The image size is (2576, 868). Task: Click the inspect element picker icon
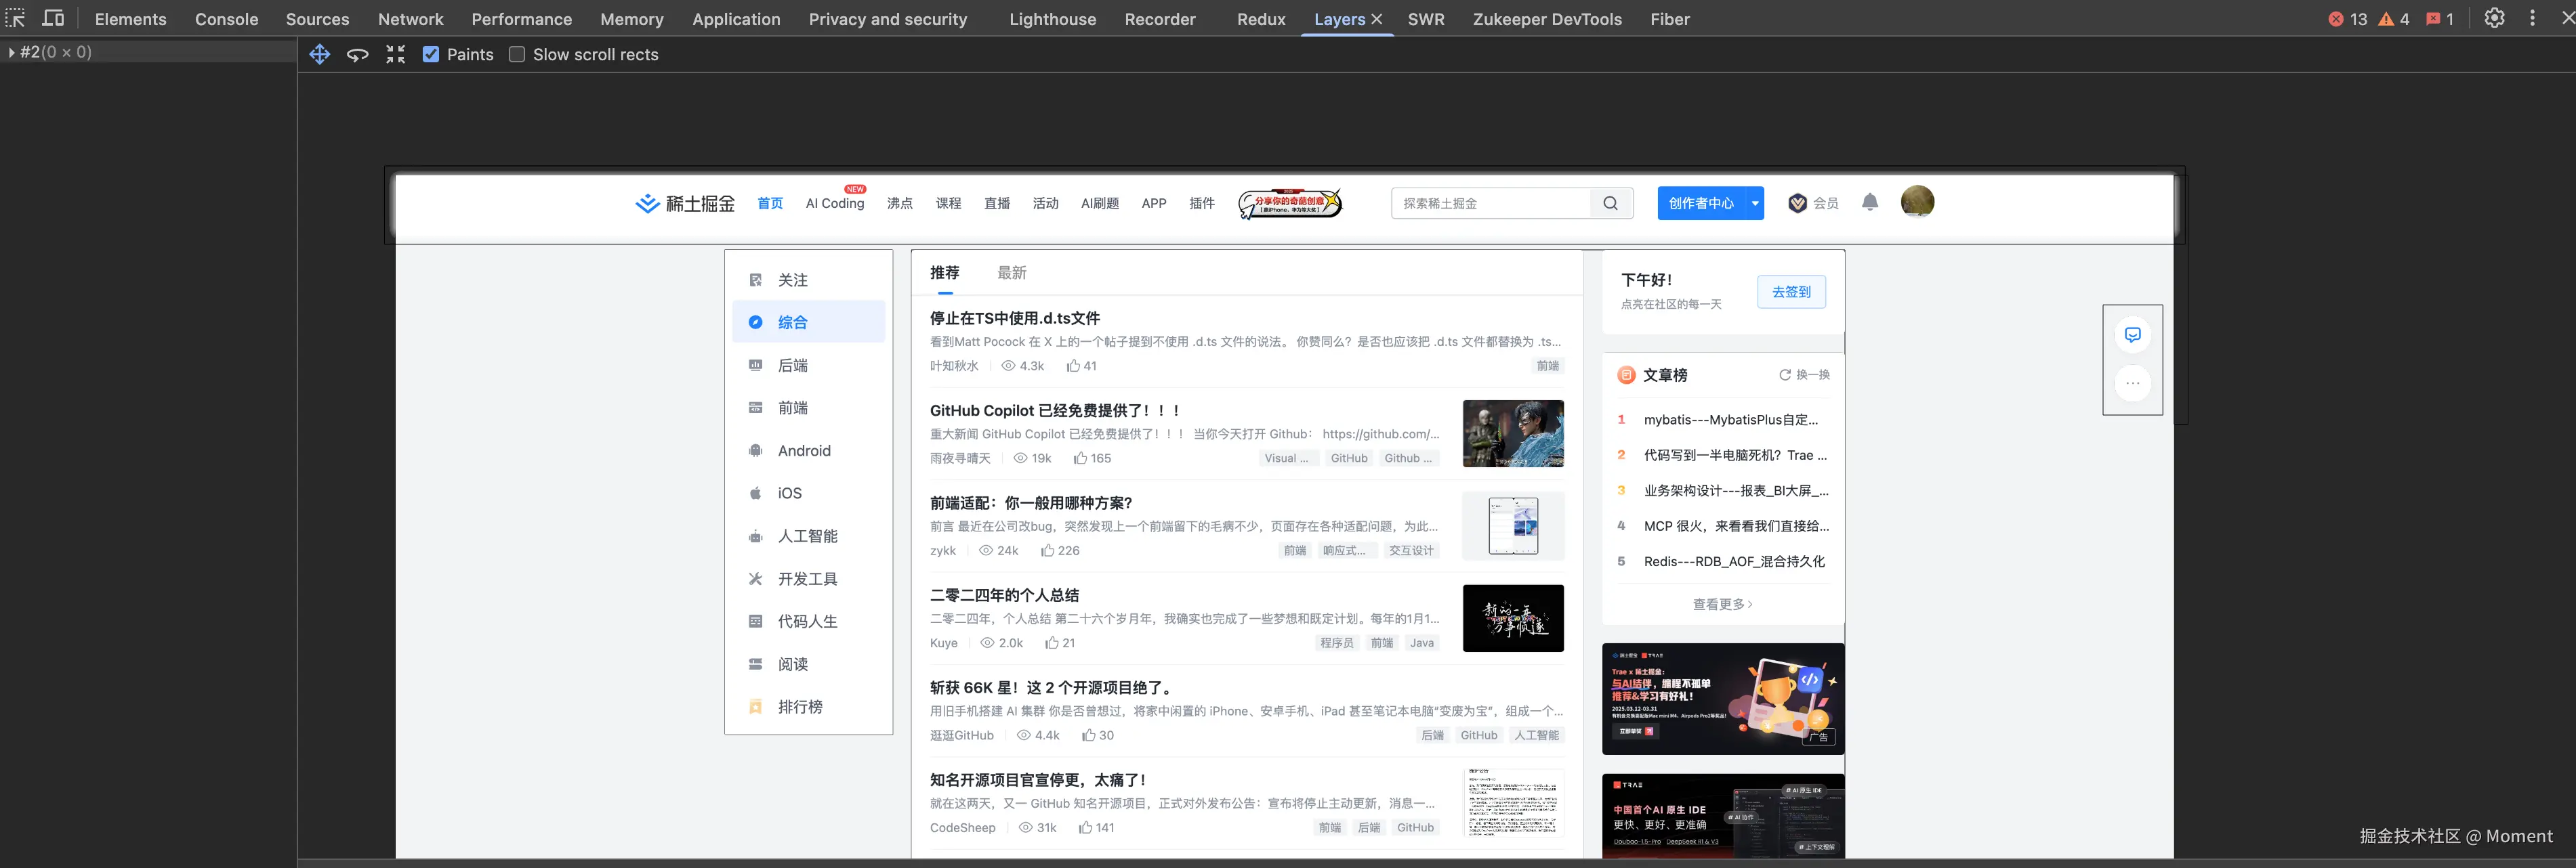(x=15, y=18)
